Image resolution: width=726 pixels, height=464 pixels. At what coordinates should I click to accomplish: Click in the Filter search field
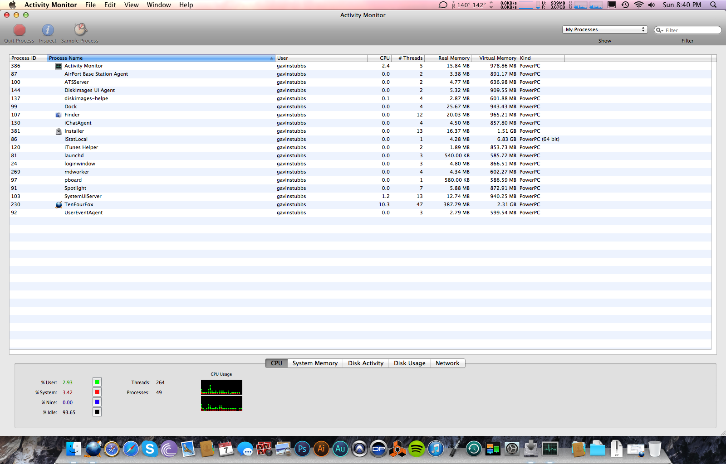click(x=688, y=30)
